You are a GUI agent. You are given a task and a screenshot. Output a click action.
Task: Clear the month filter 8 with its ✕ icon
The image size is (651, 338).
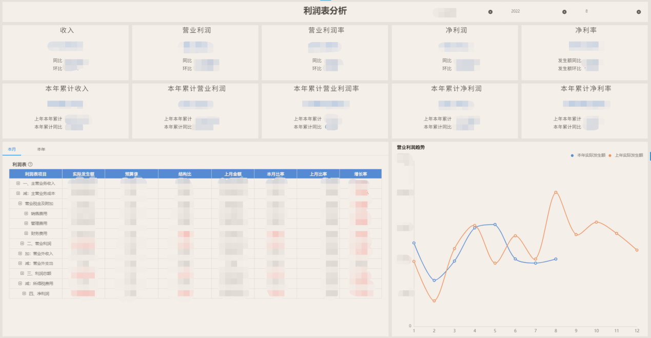639,11
